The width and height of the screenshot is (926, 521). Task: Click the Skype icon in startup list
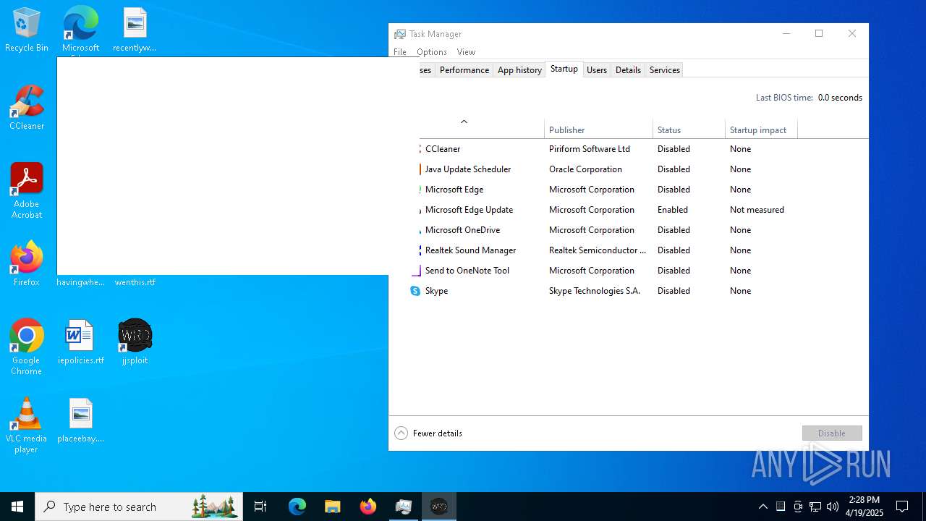click(x=415, y=291)
